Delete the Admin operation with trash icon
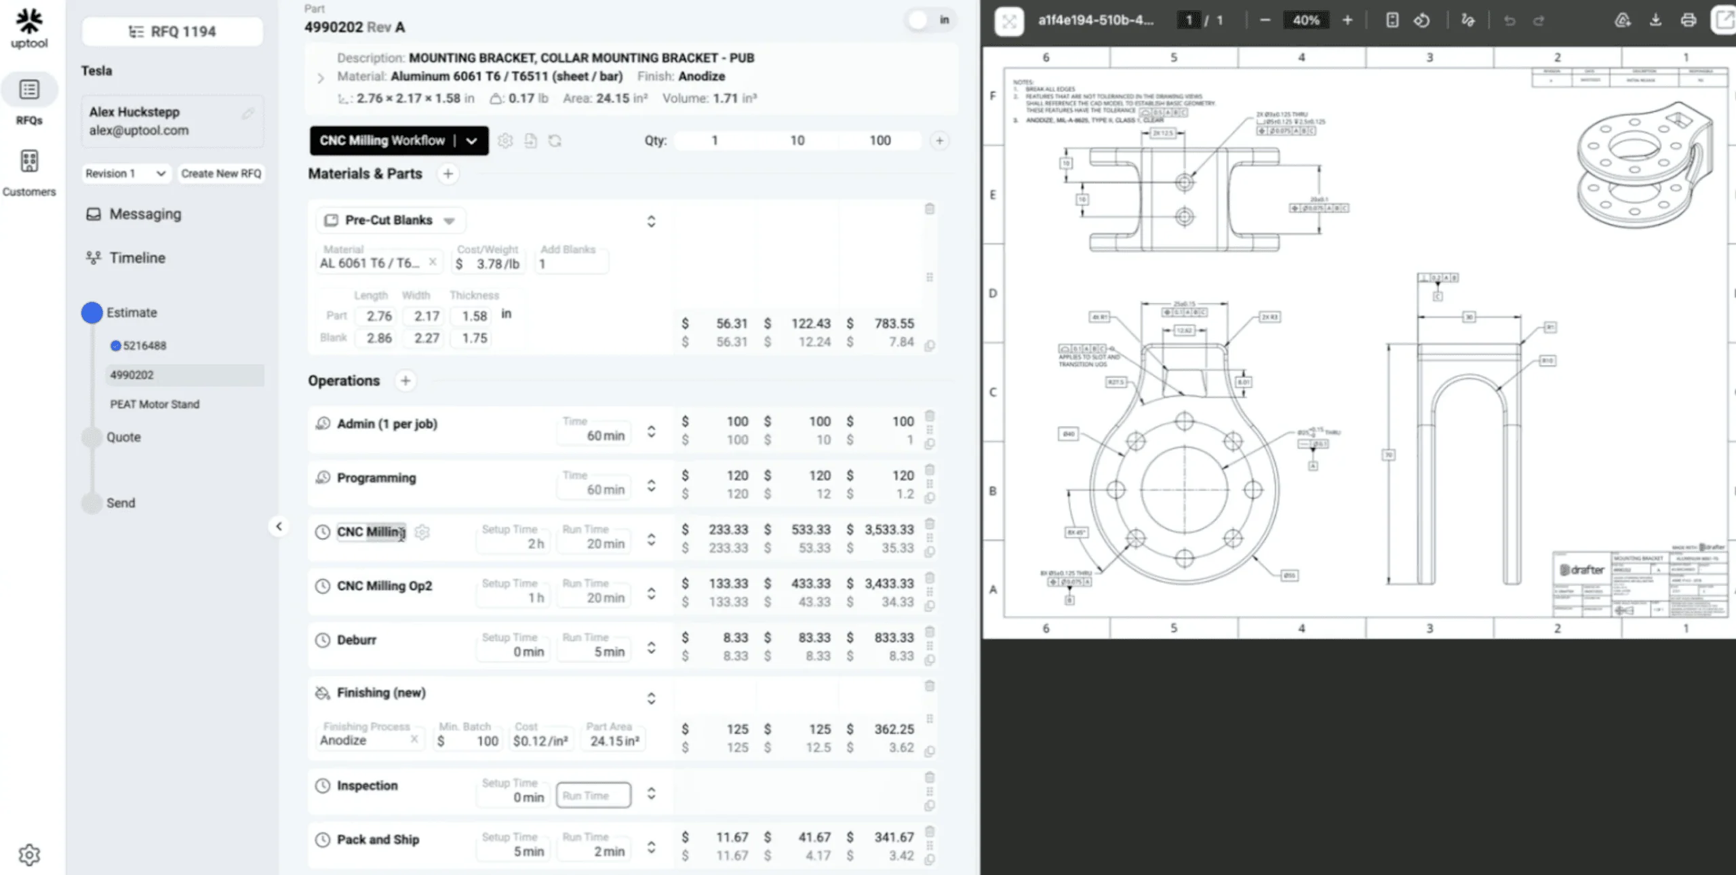The height and width of the screenshot is (875, 1736). point(930,416)
